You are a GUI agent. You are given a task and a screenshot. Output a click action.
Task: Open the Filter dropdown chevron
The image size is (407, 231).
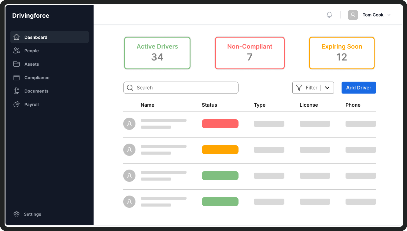327,88
